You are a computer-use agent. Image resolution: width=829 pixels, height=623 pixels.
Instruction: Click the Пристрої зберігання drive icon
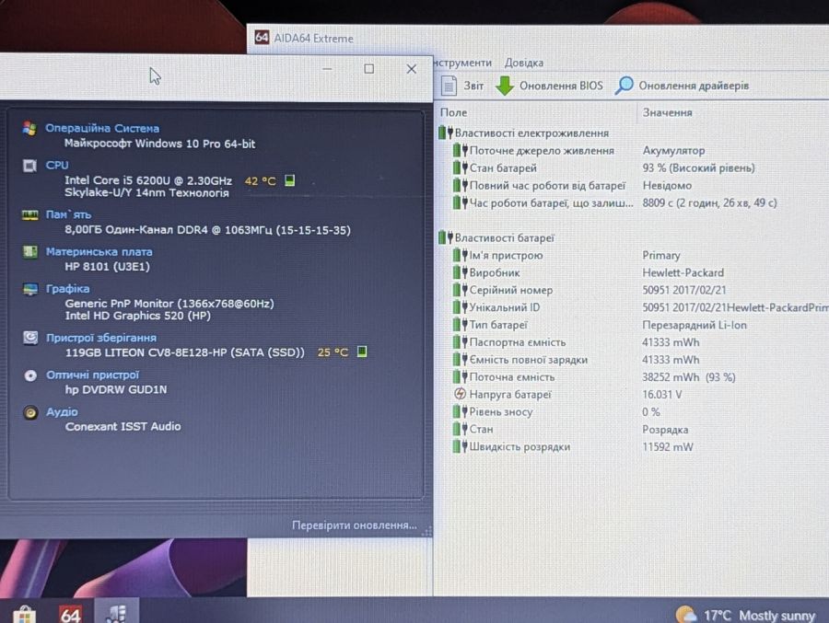coord(30,337)
